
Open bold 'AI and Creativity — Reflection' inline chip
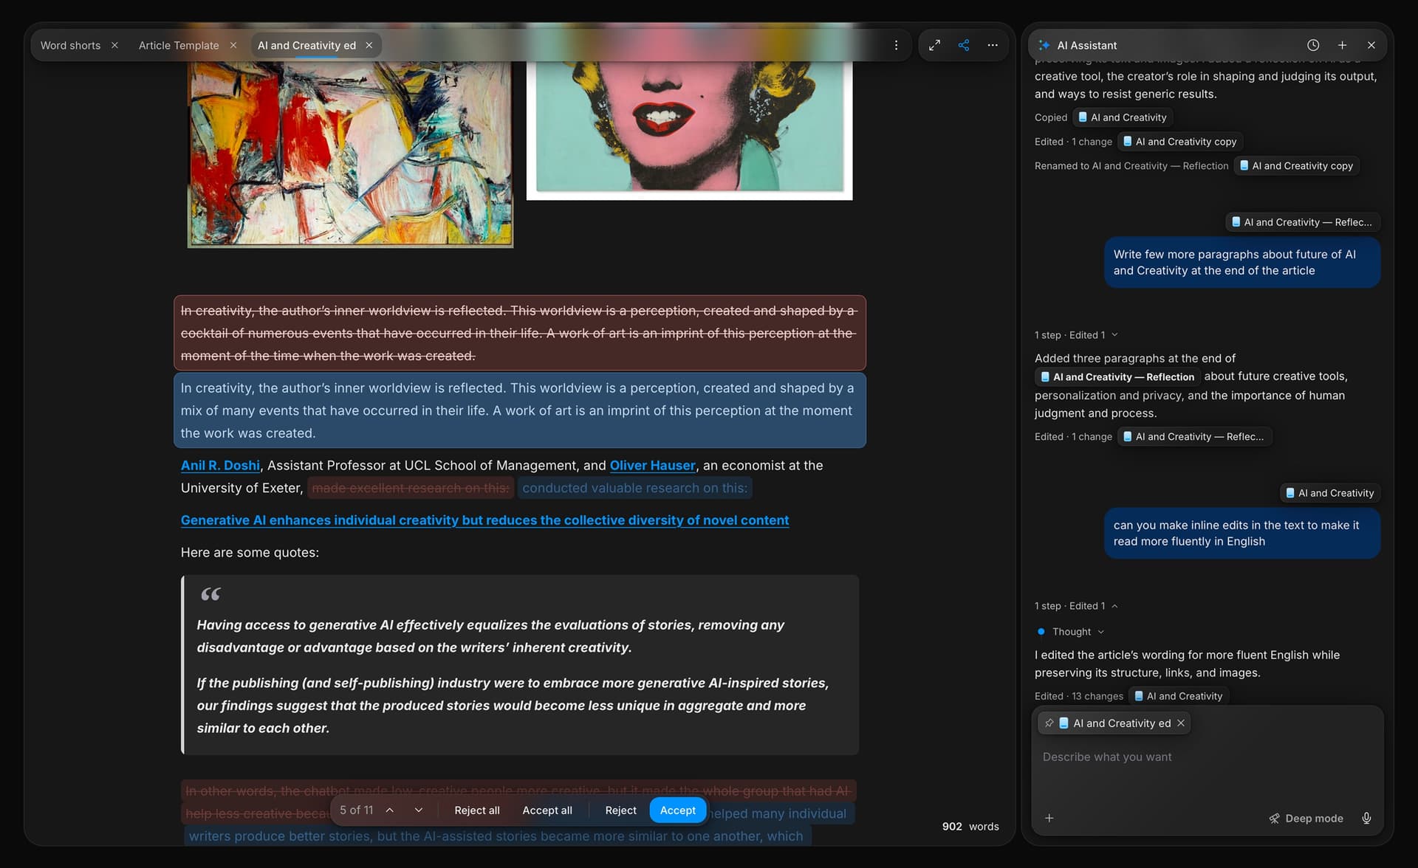[1117, 376]
